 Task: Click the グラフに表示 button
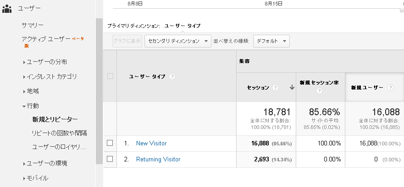tap(127, 41)
